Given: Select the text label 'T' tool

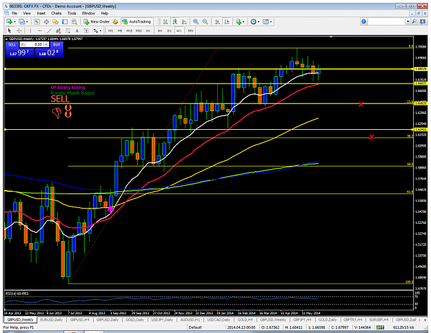Looking at the screenshot, I should pos(86,31).
